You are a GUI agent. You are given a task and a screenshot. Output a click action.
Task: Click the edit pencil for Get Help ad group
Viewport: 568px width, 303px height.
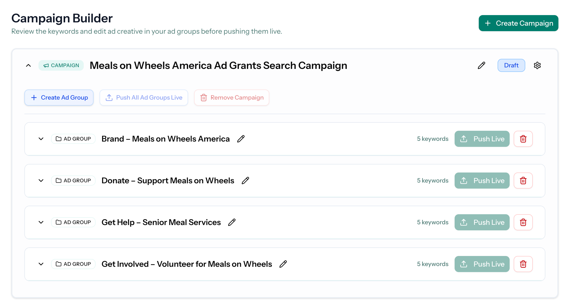232,222
